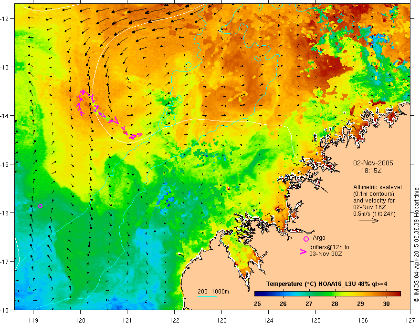Click the 'drifters@12h to' legend text
Image resolution: width=420 pixels, height=324 pixels.
click(x=329, y=247)
